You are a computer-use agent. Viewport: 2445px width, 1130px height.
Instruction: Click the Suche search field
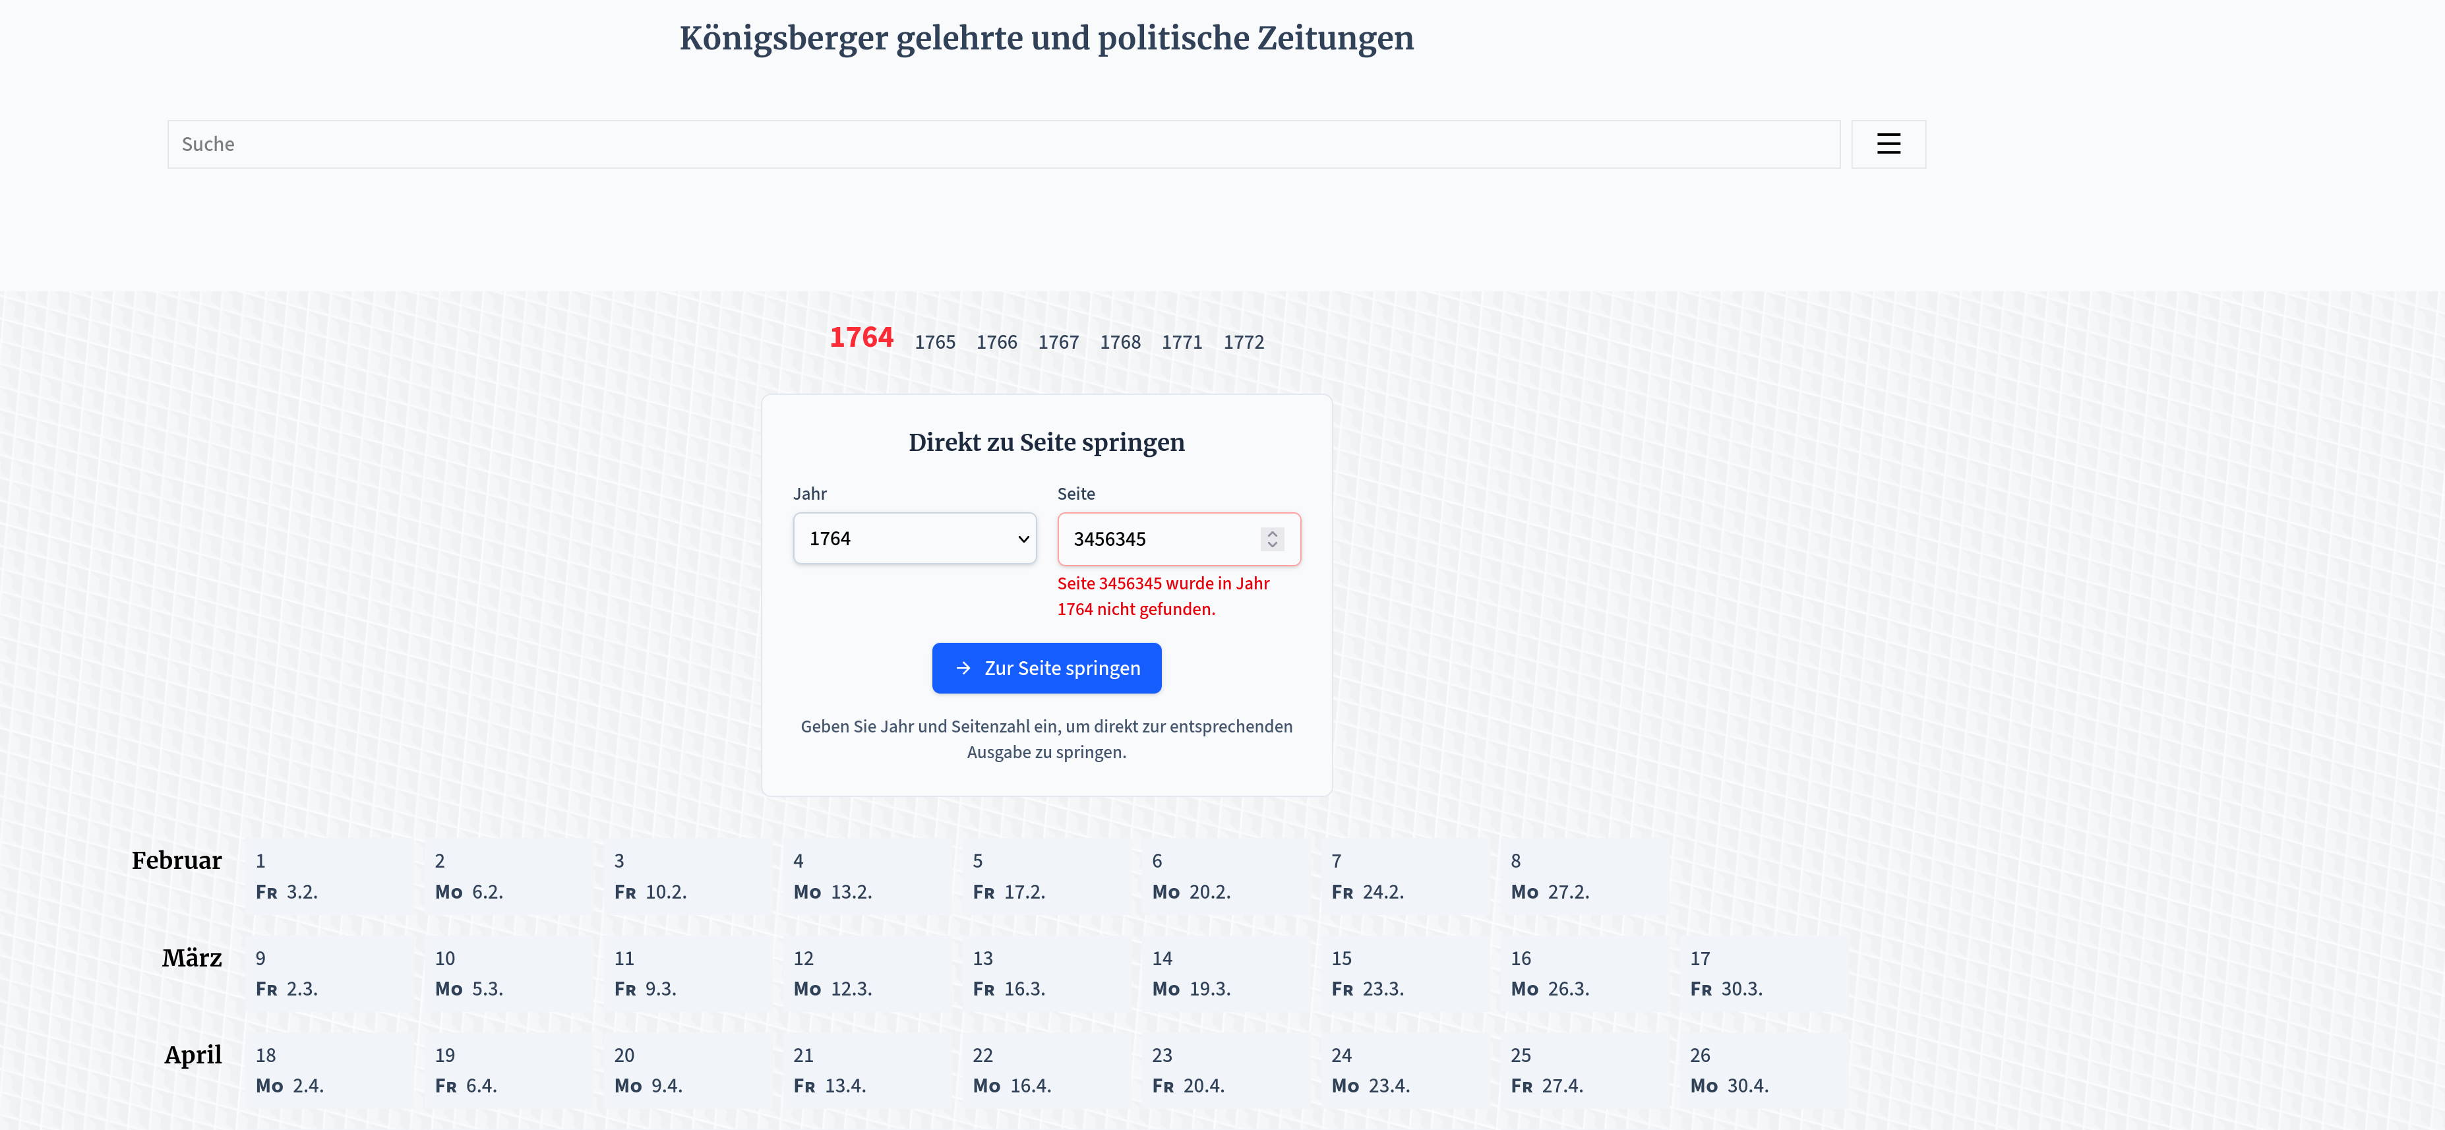click(x=1002, y=144)
